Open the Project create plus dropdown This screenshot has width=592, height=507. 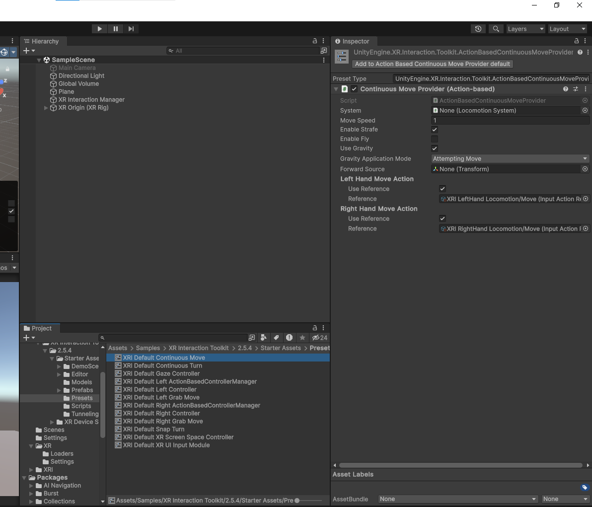[x=29, y=338]
